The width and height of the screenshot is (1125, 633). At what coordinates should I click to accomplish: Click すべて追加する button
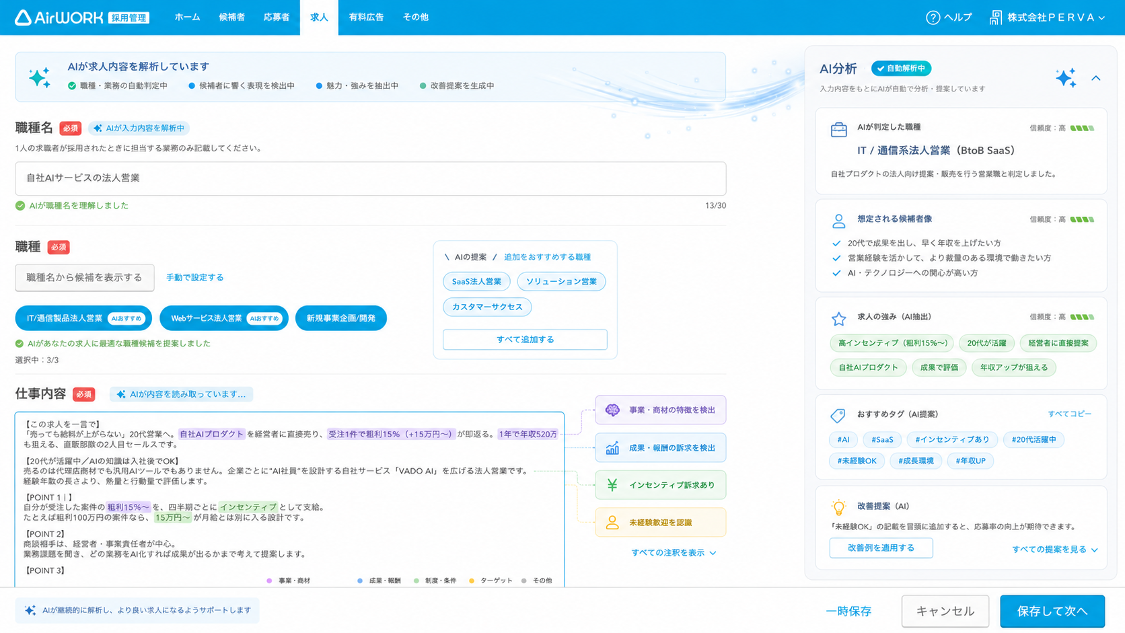coord(525,340)
